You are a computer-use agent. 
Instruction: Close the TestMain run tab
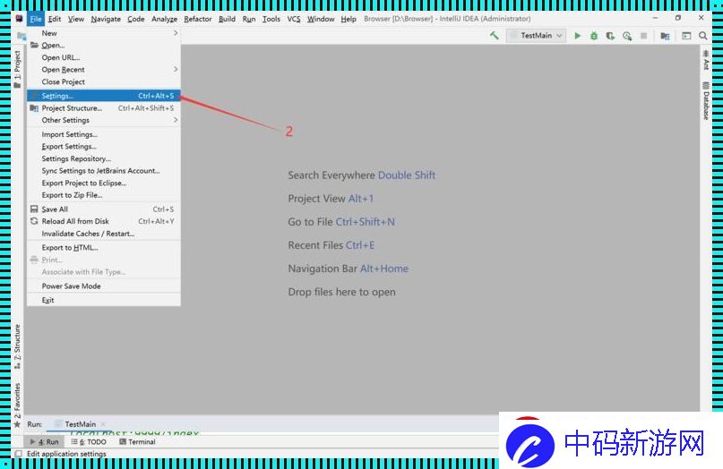[x=103, y=424]
